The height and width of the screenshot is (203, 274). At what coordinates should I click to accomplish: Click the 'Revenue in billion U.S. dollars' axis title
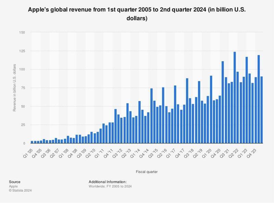(14, 87)
